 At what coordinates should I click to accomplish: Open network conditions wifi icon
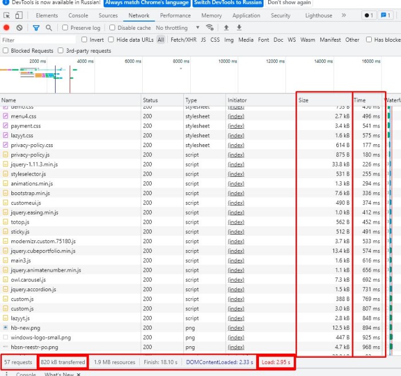[210, 27]
